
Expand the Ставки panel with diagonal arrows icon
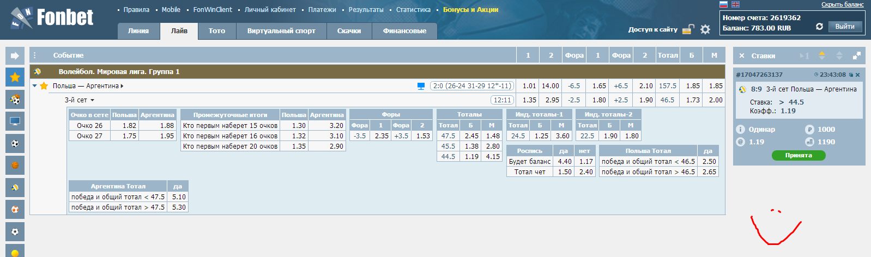pyautogui.click(x=857, y=56)
